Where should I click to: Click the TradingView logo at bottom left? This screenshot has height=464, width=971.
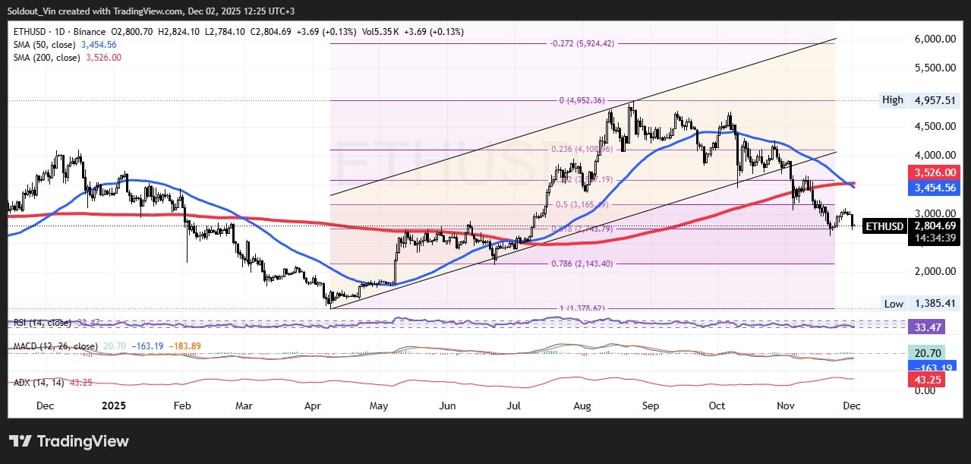point(68,441)
